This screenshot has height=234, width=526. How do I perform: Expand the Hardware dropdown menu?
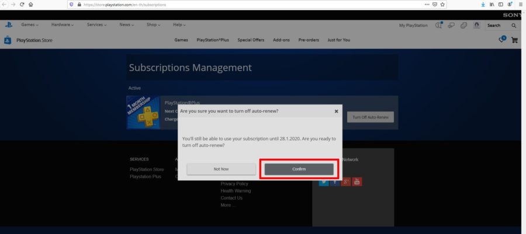coord(63,25)
